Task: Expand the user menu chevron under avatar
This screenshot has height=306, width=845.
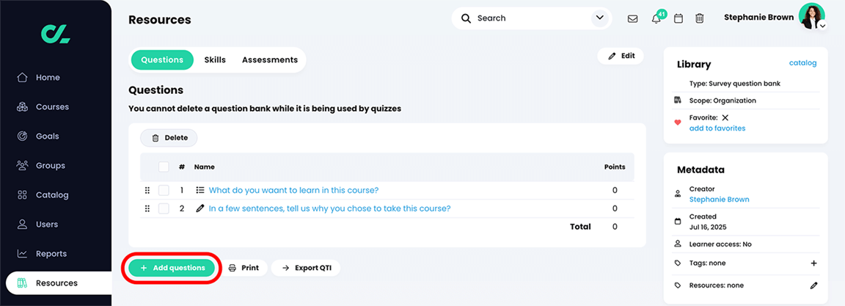Action: coord(822,26)
